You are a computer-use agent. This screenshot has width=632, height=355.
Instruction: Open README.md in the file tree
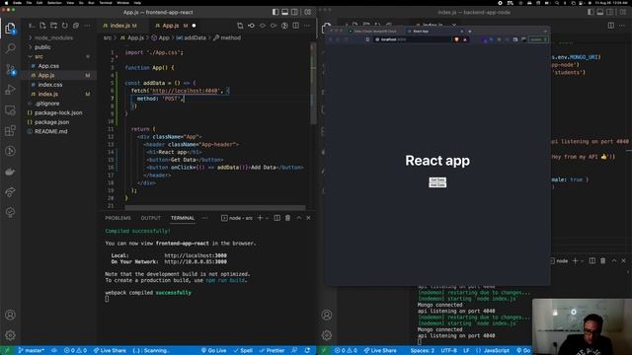click(50, 131)
